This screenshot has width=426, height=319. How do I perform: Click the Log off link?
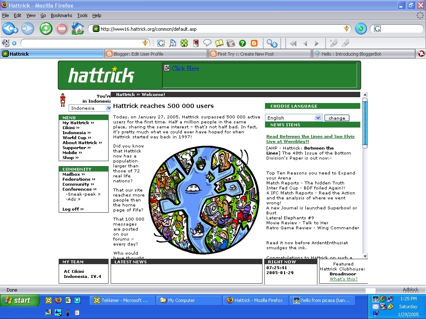(x=73, y=209)
